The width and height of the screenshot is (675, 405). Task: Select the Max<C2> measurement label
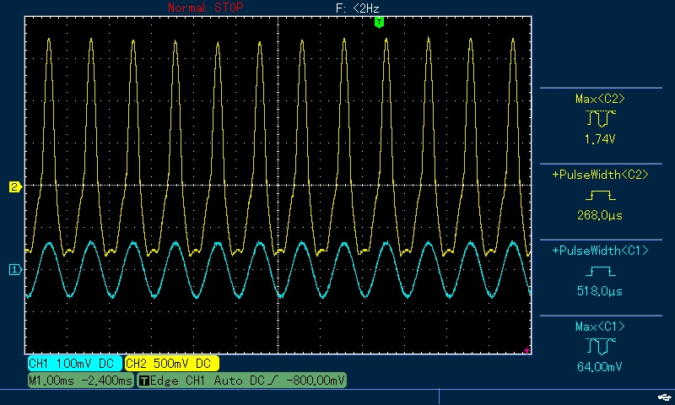(600, 99)
